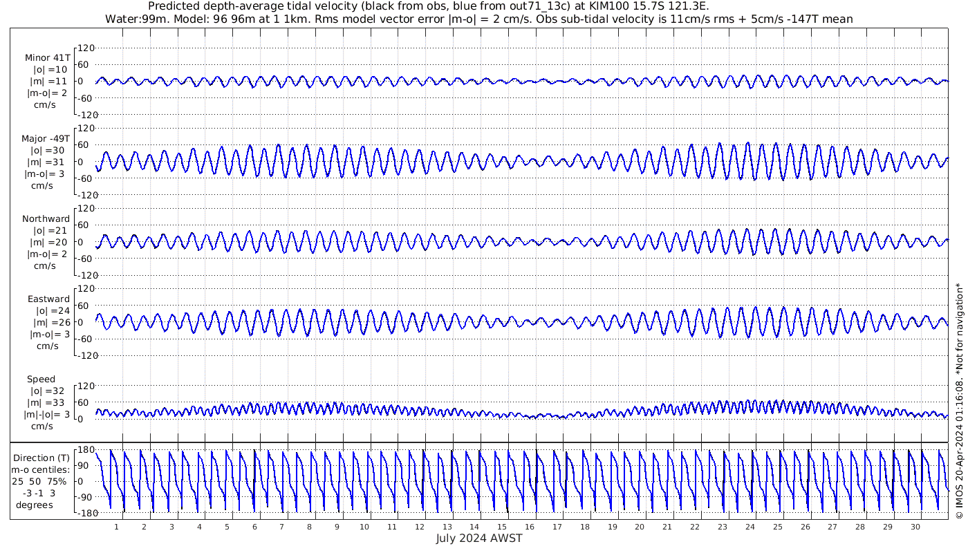The width and height of the screenshot is (968, 553).
Task: Click the 'July 2024 AWST' axis label
Action: (x=478, y=538)
